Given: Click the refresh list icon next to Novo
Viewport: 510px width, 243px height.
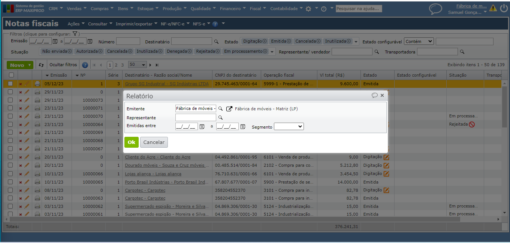Looking at the screenshot, I should (41, 65).
